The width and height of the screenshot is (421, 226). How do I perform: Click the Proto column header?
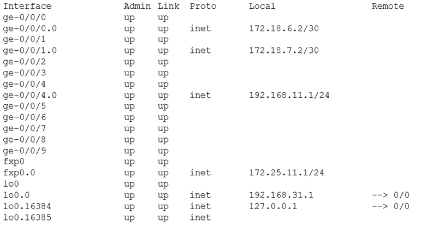[x=203, y=6]
